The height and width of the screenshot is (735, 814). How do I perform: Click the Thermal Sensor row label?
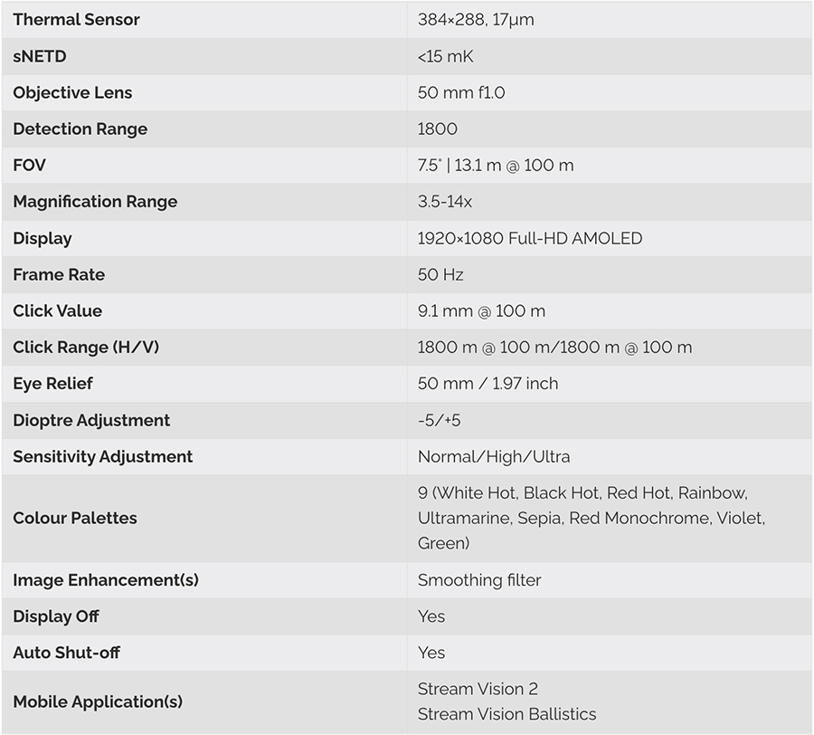(76, 20)
